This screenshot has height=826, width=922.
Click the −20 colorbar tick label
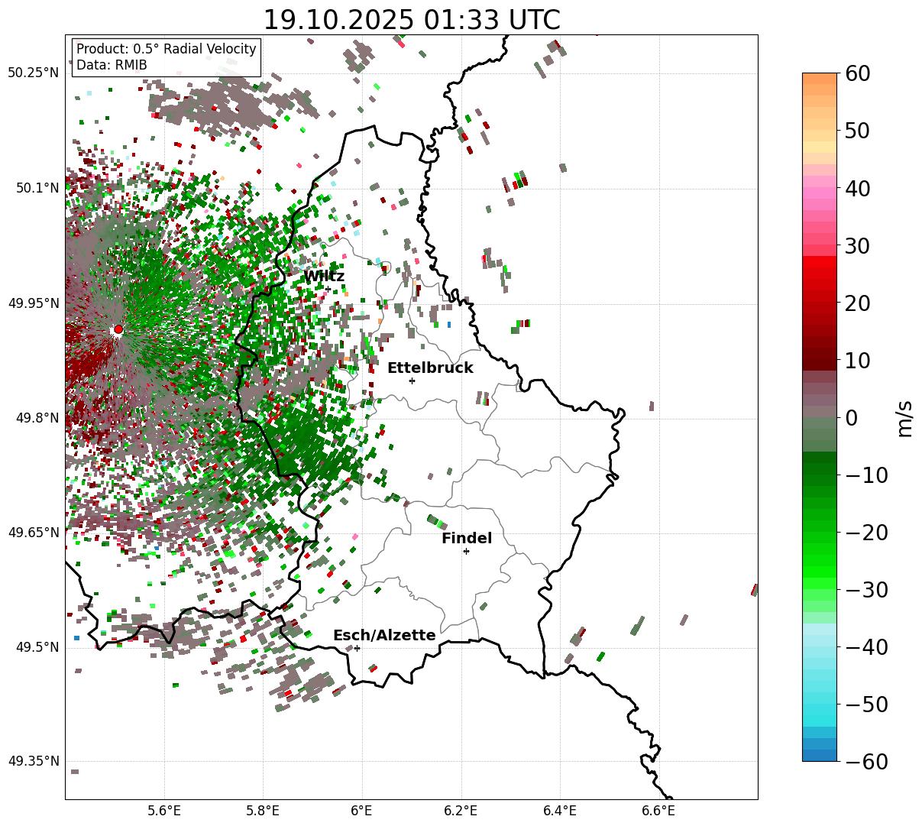[x=866, y=533]
